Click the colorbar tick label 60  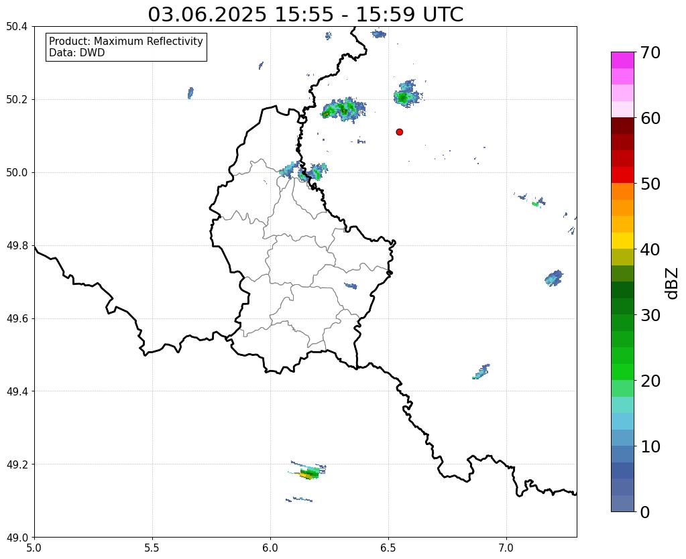[x=650, y=118]
